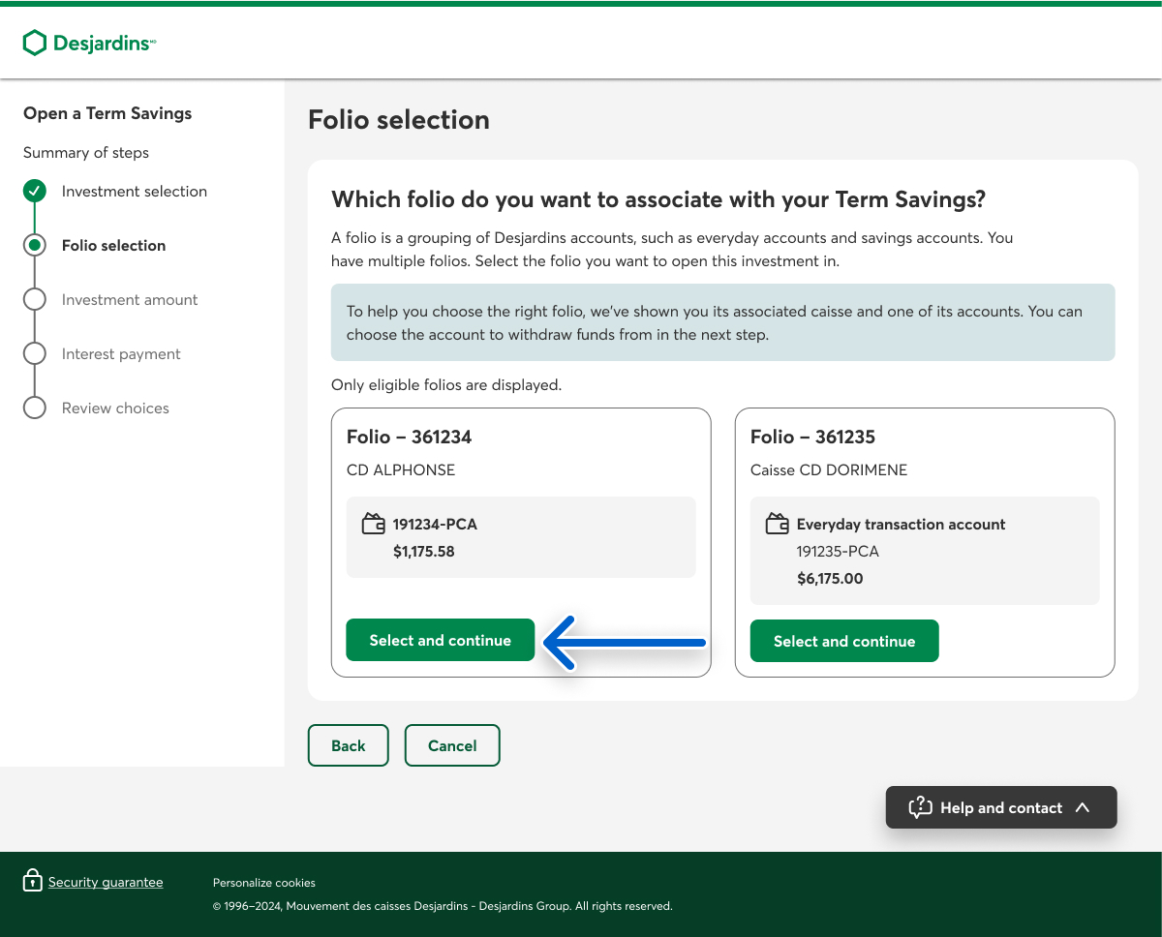The width and height of the screenshot is (1162, 937).
Task: Select the Folio selection step circle
Action: 35,246
